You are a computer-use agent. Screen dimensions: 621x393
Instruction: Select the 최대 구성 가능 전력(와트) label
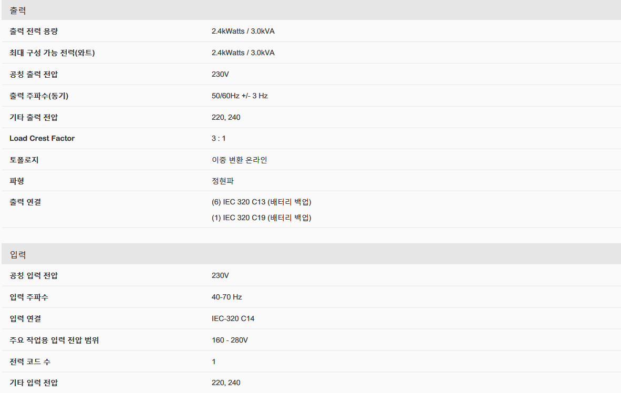click(x=52, y=53)
